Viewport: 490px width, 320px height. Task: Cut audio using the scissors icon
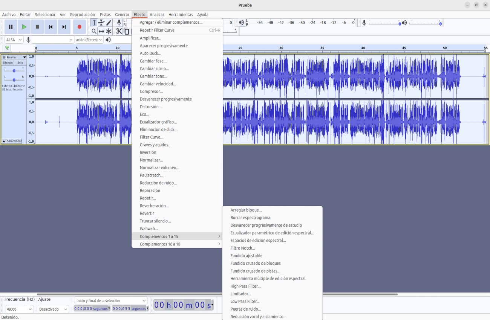click(x=119, y=31)
